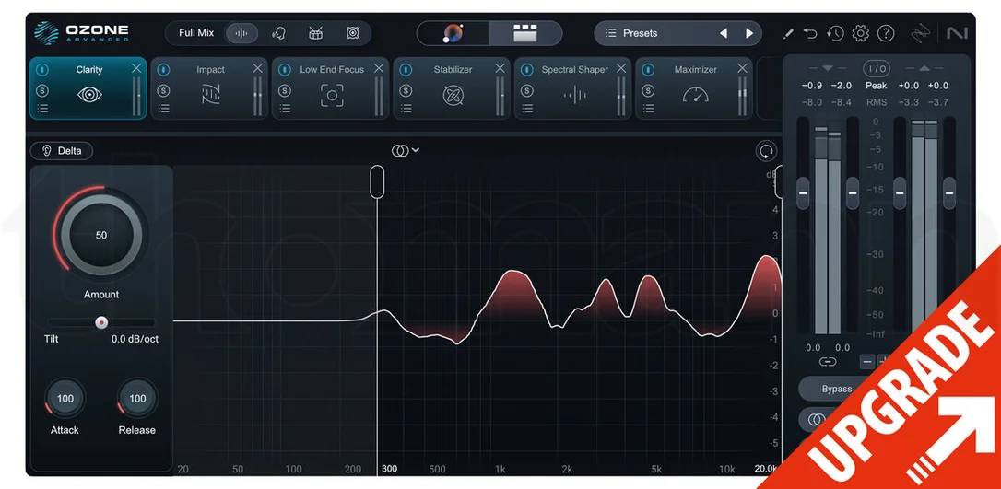Expand the stereo mode dropdown above graph
The image size is (1001, 489).
[x=406, y=150]
